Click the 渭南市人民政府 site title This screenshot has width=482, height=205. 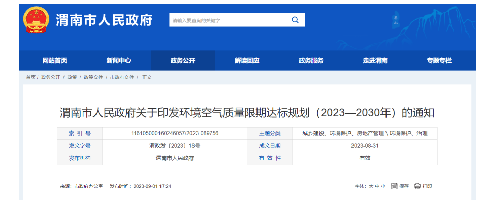click(x=104, y=20)
